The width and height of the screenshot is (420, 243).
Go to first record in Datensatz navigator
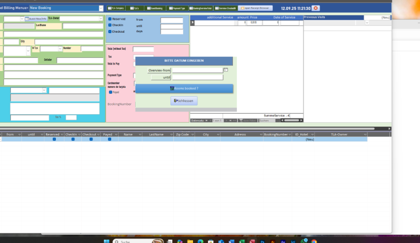(x=207, y=120)
